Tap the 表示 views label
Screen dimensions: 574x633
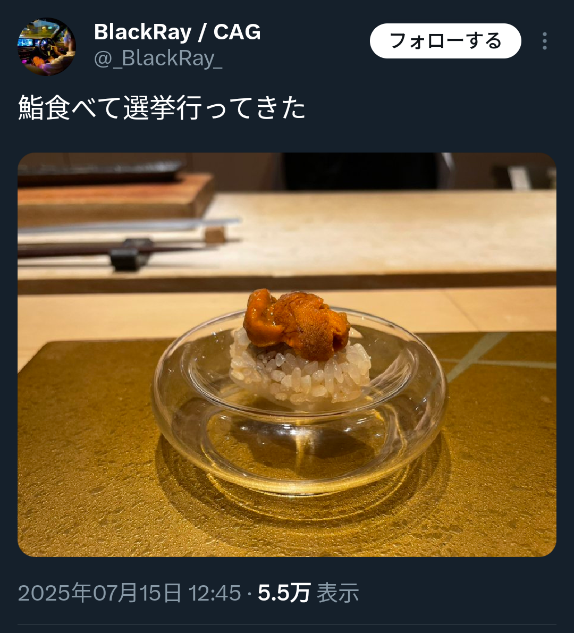pos(337,593)
